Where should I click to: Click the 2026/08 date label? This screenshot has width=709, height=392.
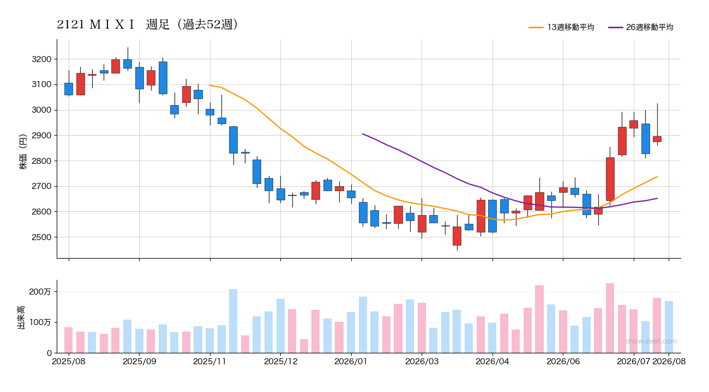(669, 362)
